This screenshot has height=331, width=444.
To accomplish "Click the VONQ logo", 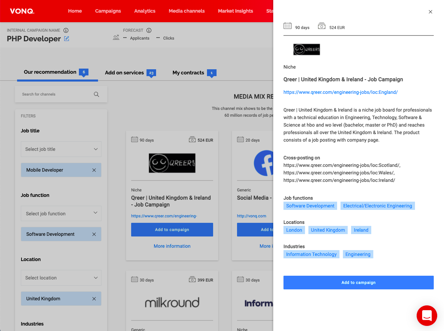I will (22, 11).
